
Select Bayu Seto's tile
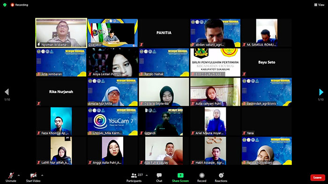pos(267,62)
